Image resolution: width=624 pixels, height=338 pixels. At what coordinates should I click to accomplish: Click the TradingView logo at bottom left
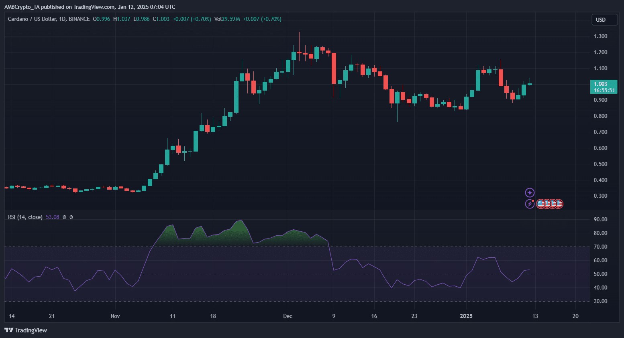26,330
